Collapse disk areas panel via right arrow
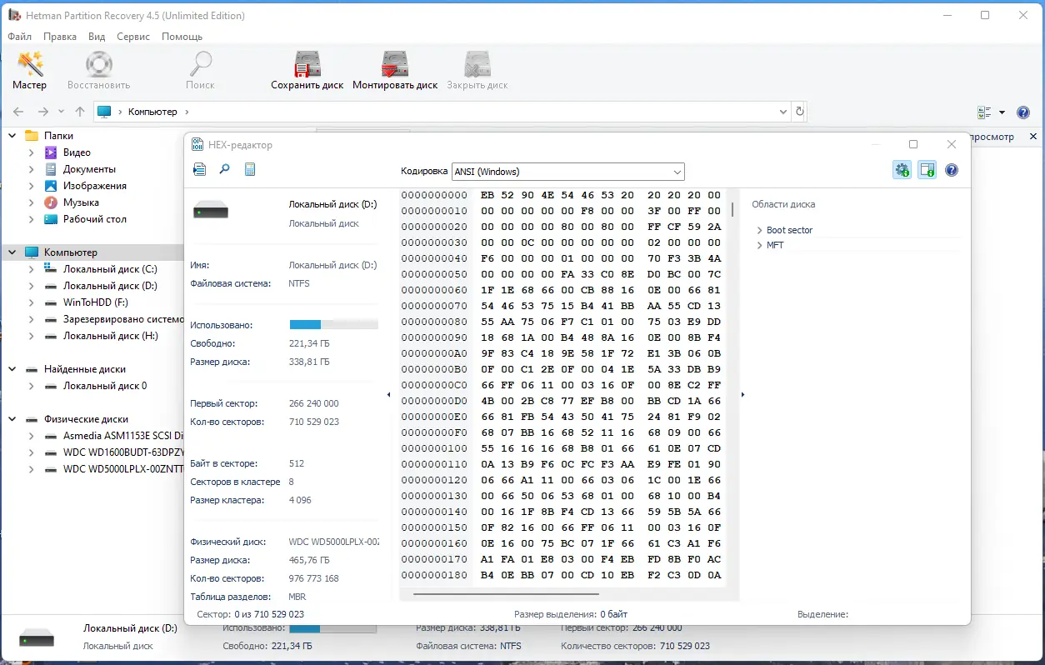Image resolution: width=1045 pixels, height=665 pixels. click(x=742, y=395)
